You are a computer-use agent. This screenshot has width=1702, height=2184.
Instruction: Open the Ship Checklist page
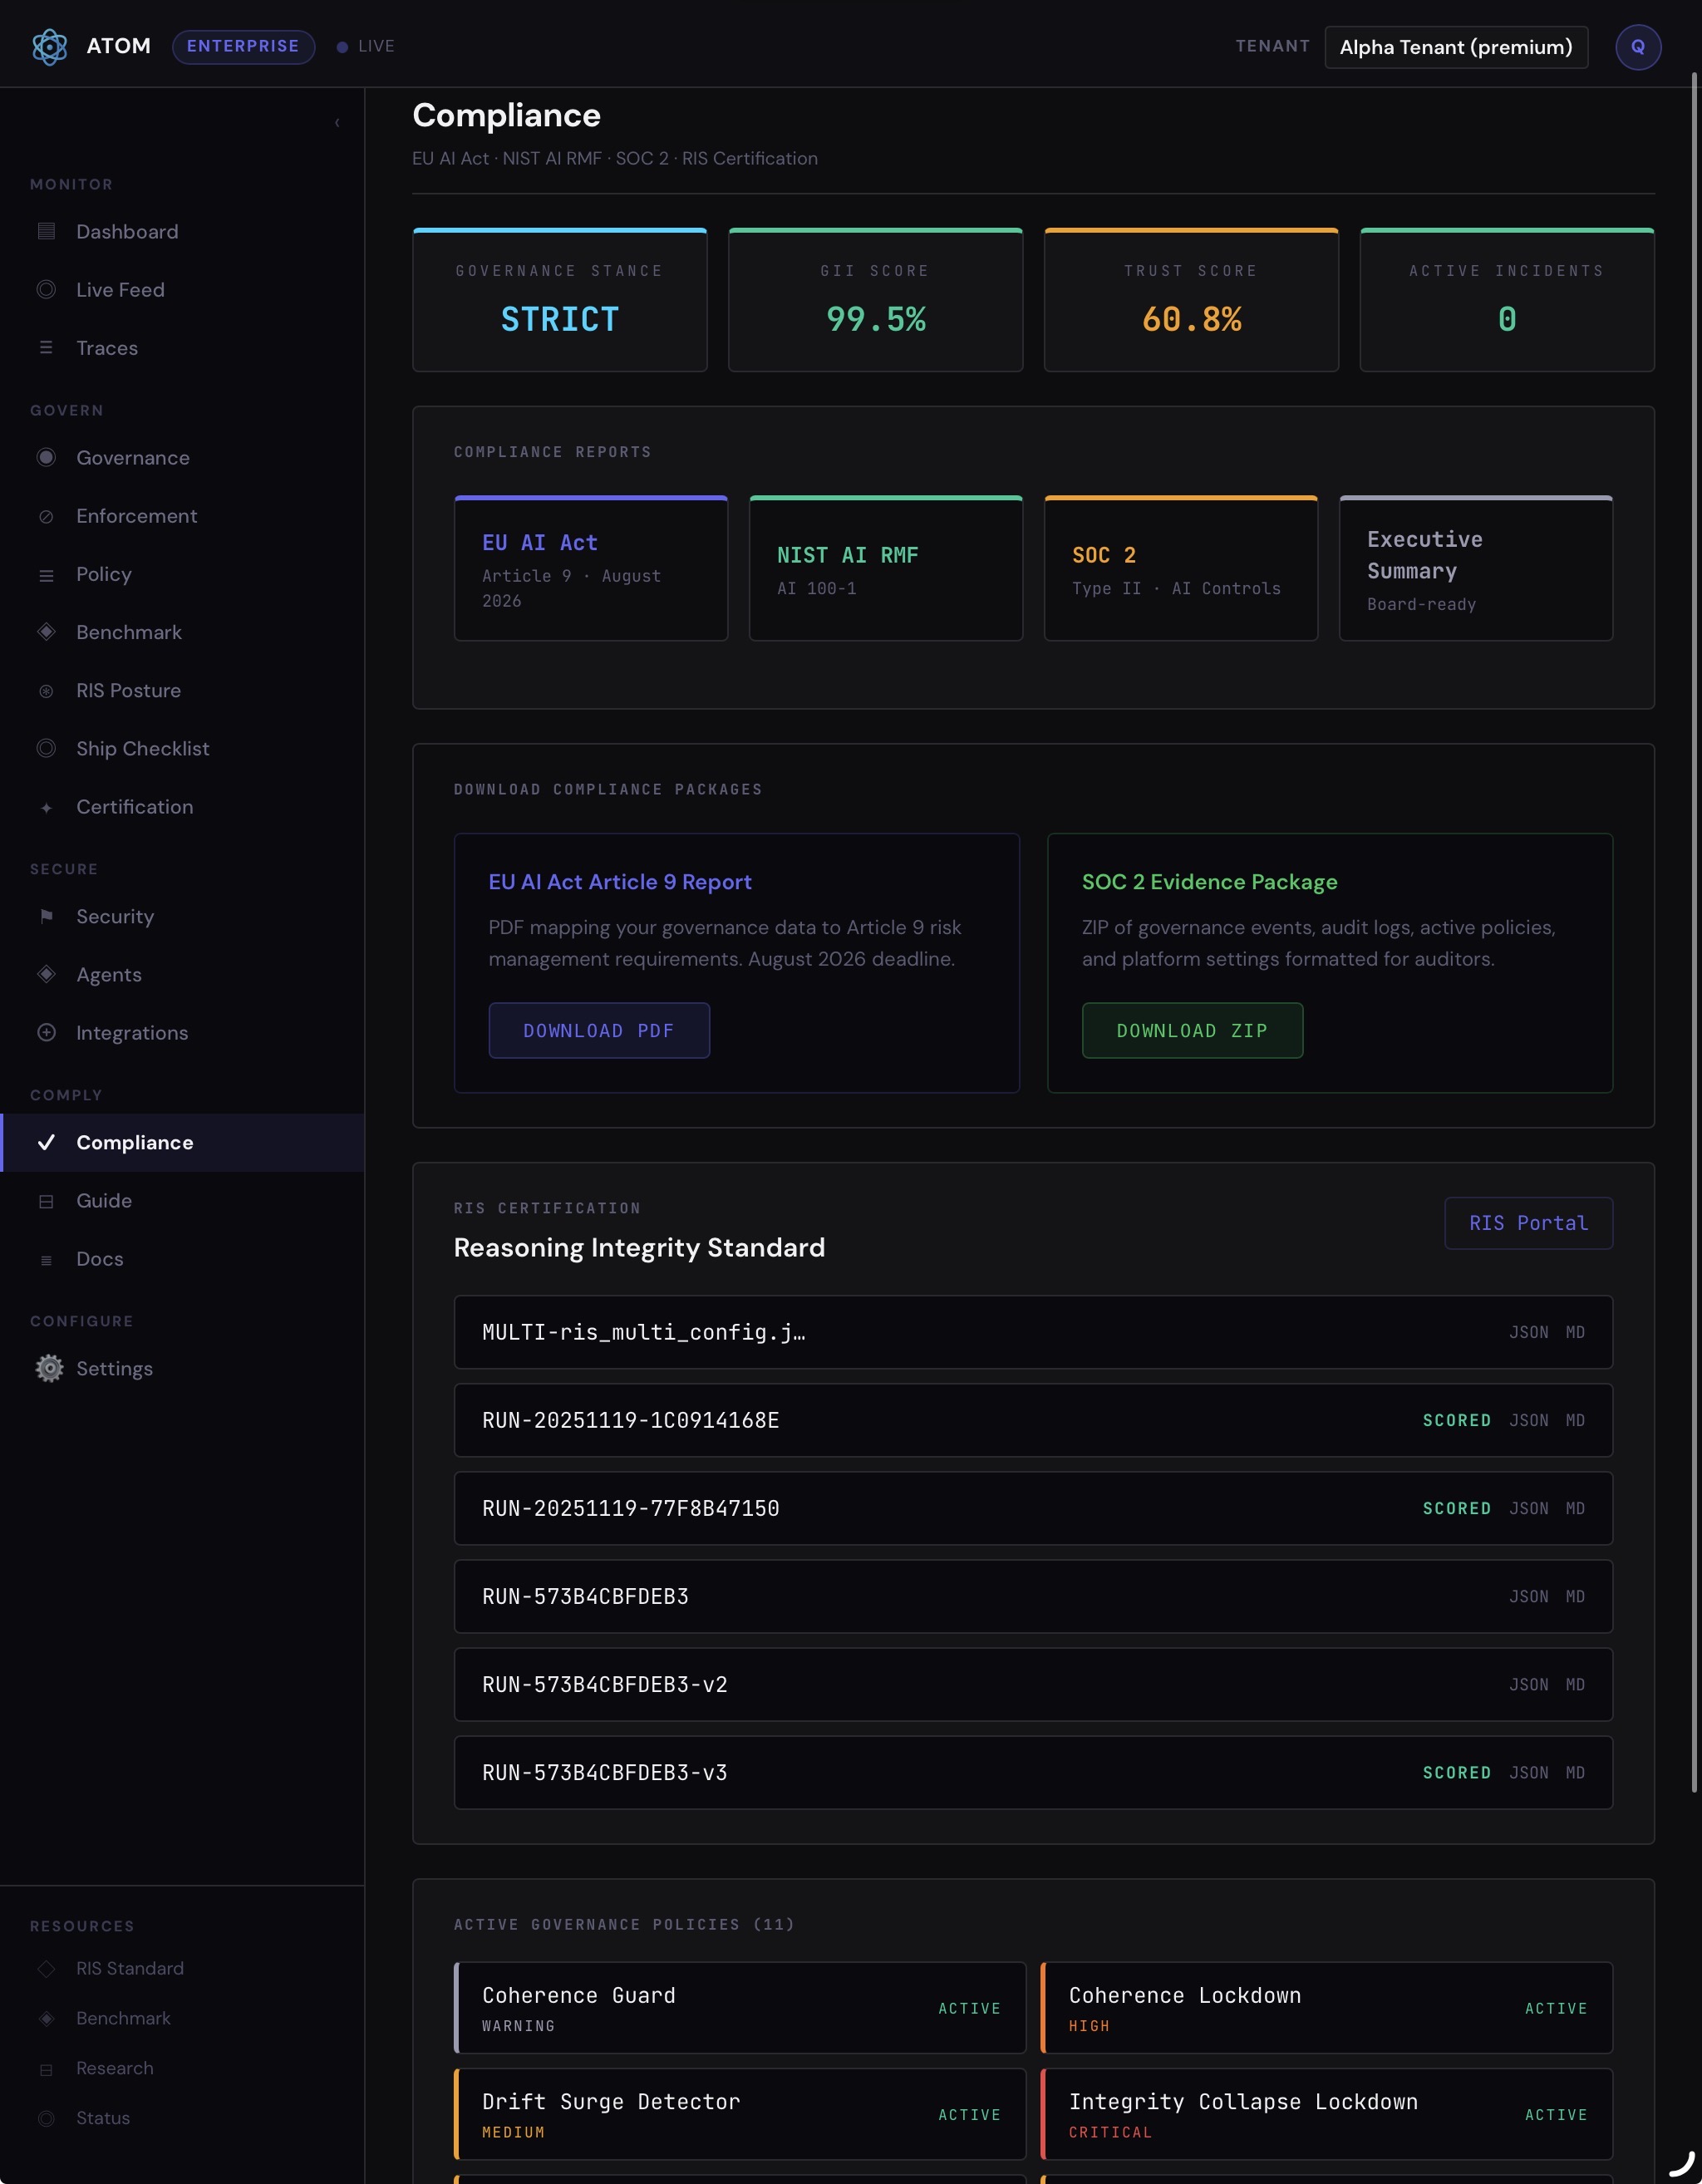click(142, 749)
